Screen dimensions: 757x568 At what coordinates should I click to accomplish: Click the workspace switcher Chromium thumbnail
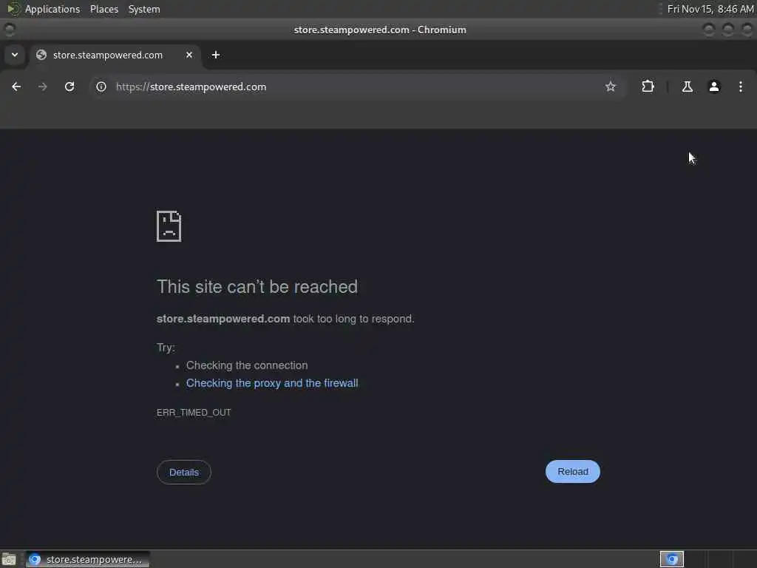(671, 559)
